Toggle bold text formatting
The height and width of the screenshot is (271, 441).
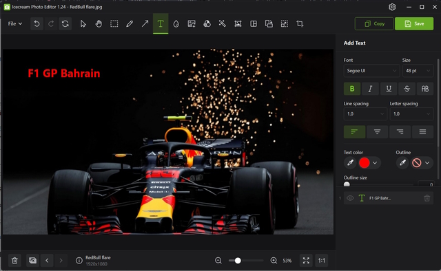click(352, 89)
